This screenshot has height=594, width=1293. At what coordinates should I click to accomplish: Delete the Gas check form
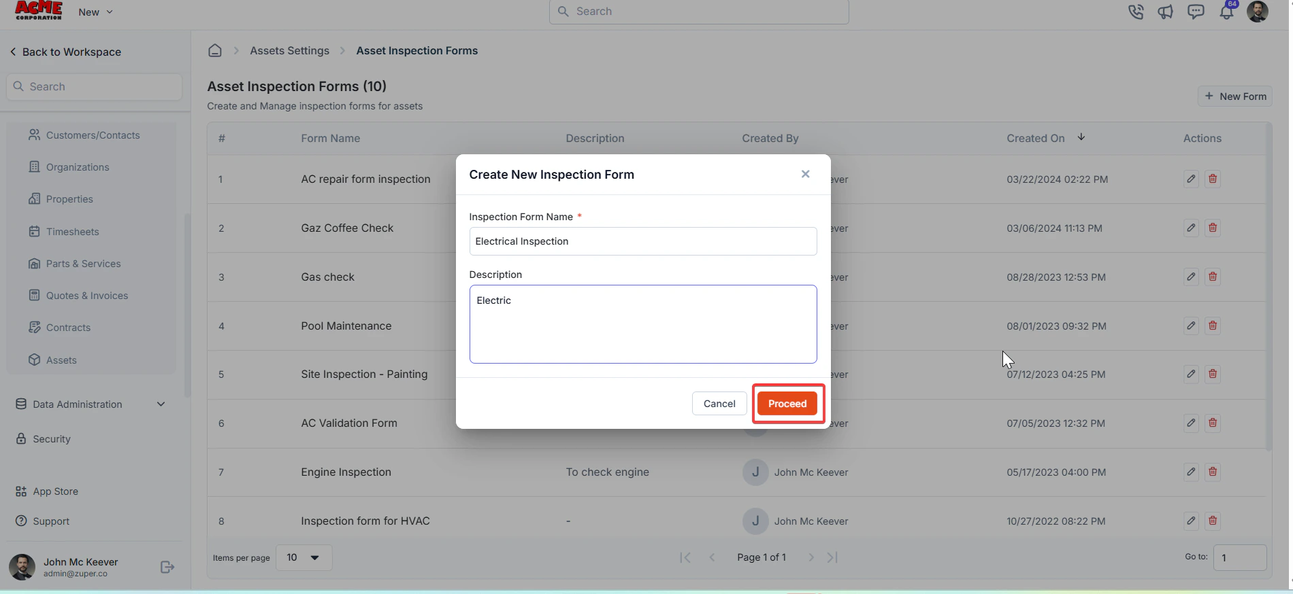pos(1213,277)
